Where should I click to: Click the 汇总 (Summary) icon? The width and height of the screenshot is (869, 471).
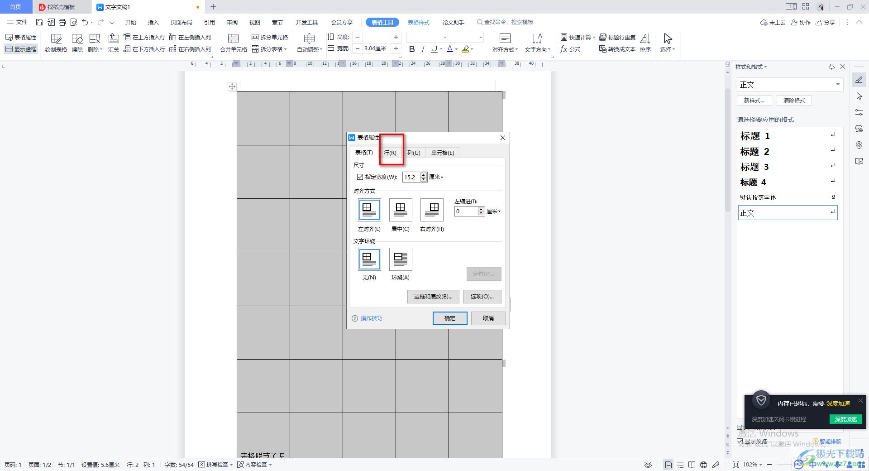[x=114, y=43]
